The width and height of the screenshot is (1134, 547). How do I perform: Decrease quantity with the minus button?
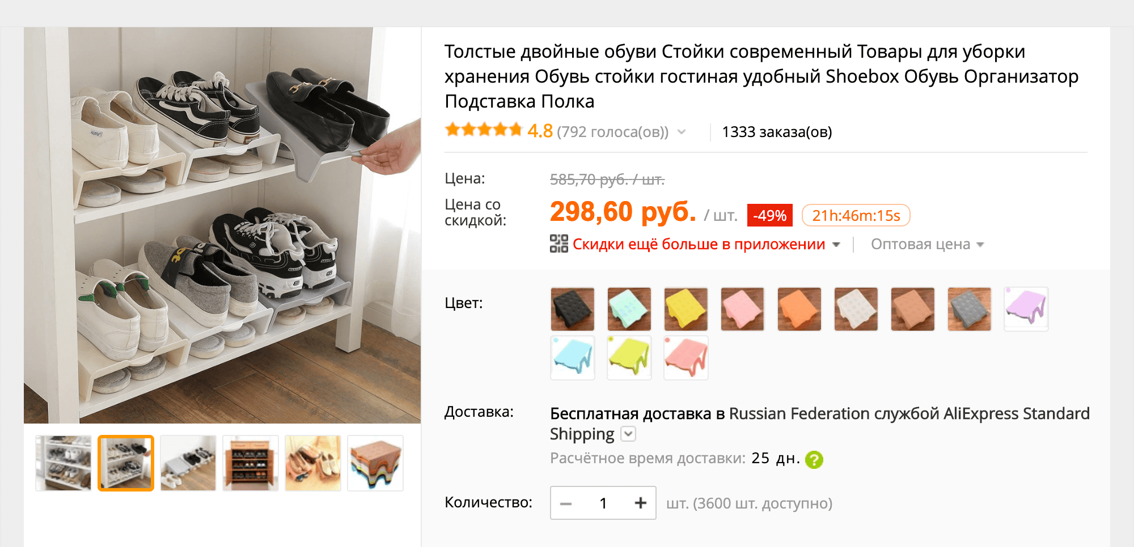566,503
